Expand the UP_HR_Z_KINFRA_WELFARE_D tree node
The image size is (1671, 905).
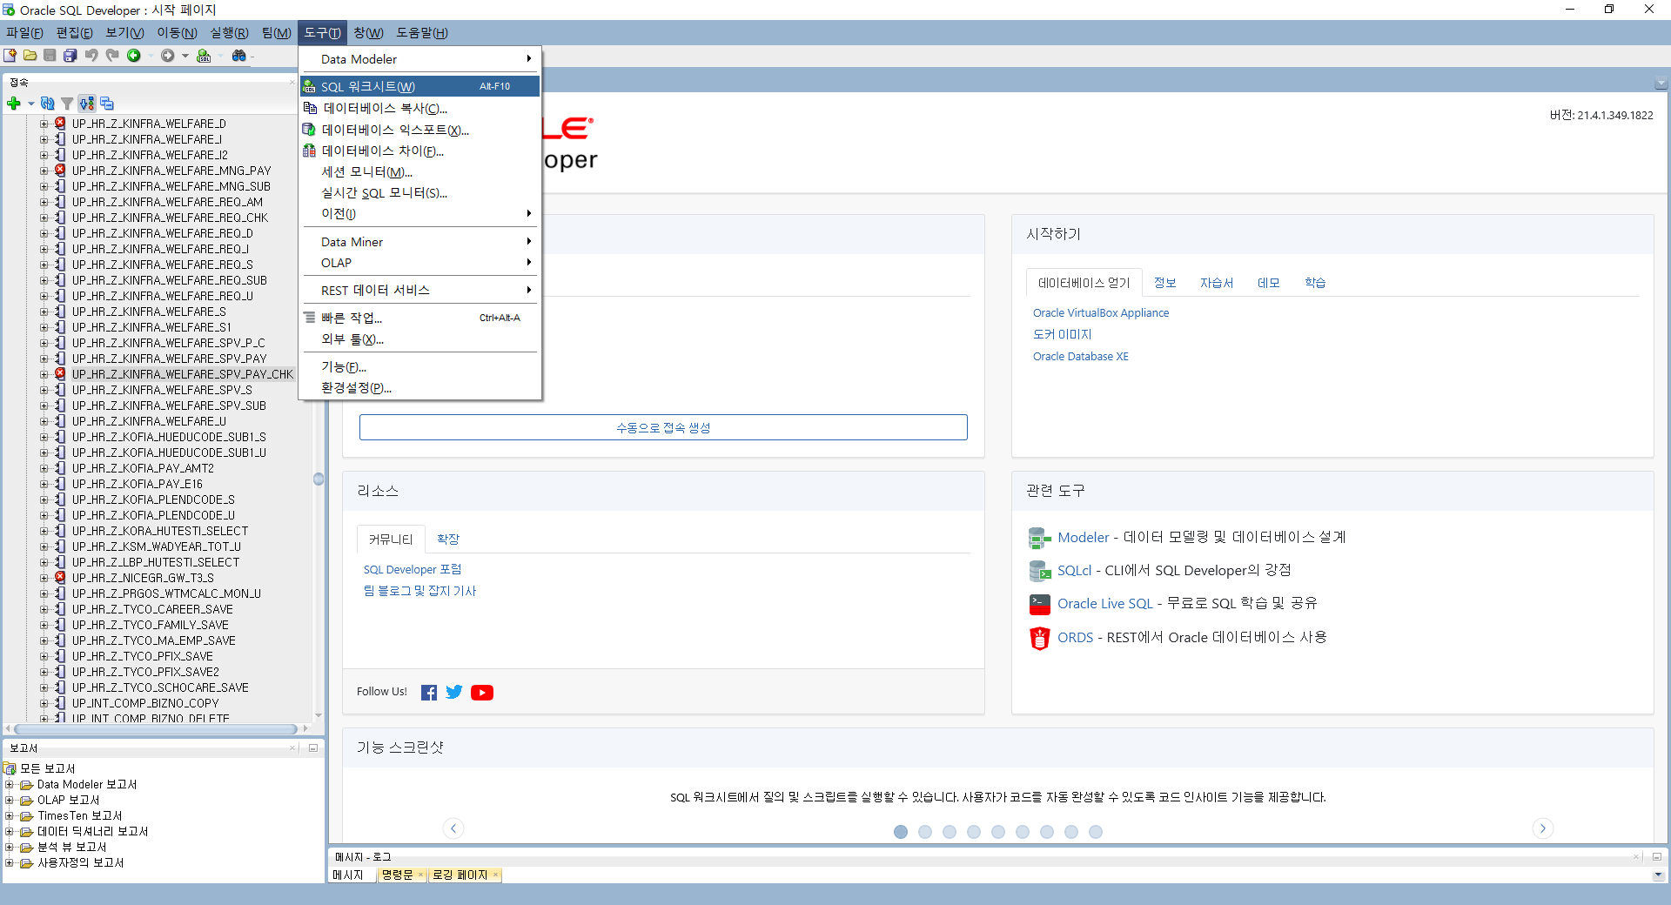click(x=44, y=124)
